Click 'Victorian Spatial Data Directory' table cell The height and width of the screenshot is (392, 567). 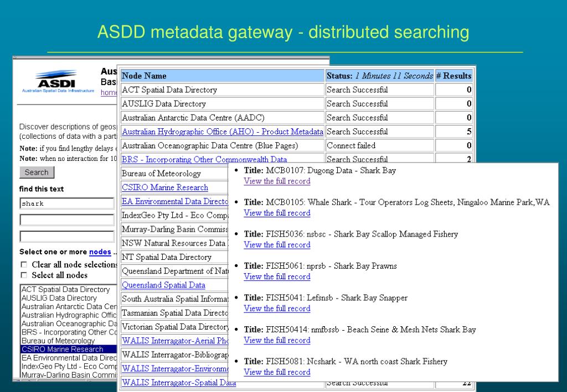(174, 327)
